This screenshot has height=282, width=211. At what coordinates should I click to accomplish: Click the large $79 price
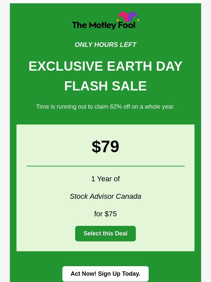click(105, 147)
